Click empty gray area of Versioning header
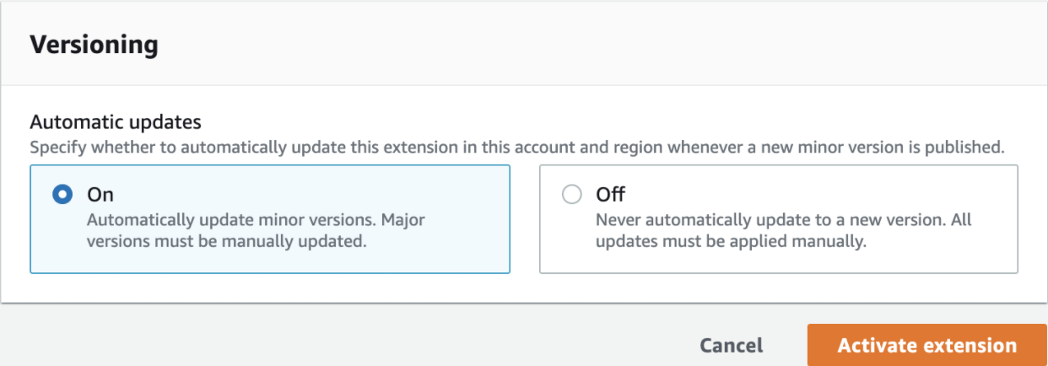 coord(591,45)
